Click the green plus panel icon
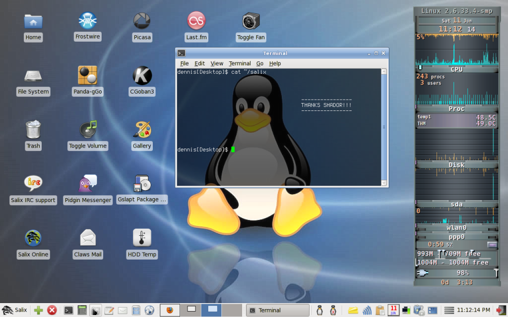The image size is (508, 317). (x=39, y=311)
